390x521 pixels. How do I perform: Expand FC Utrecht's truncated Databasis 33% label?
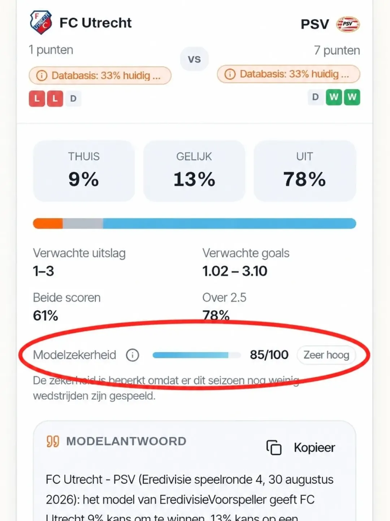(x=100, y=76)
